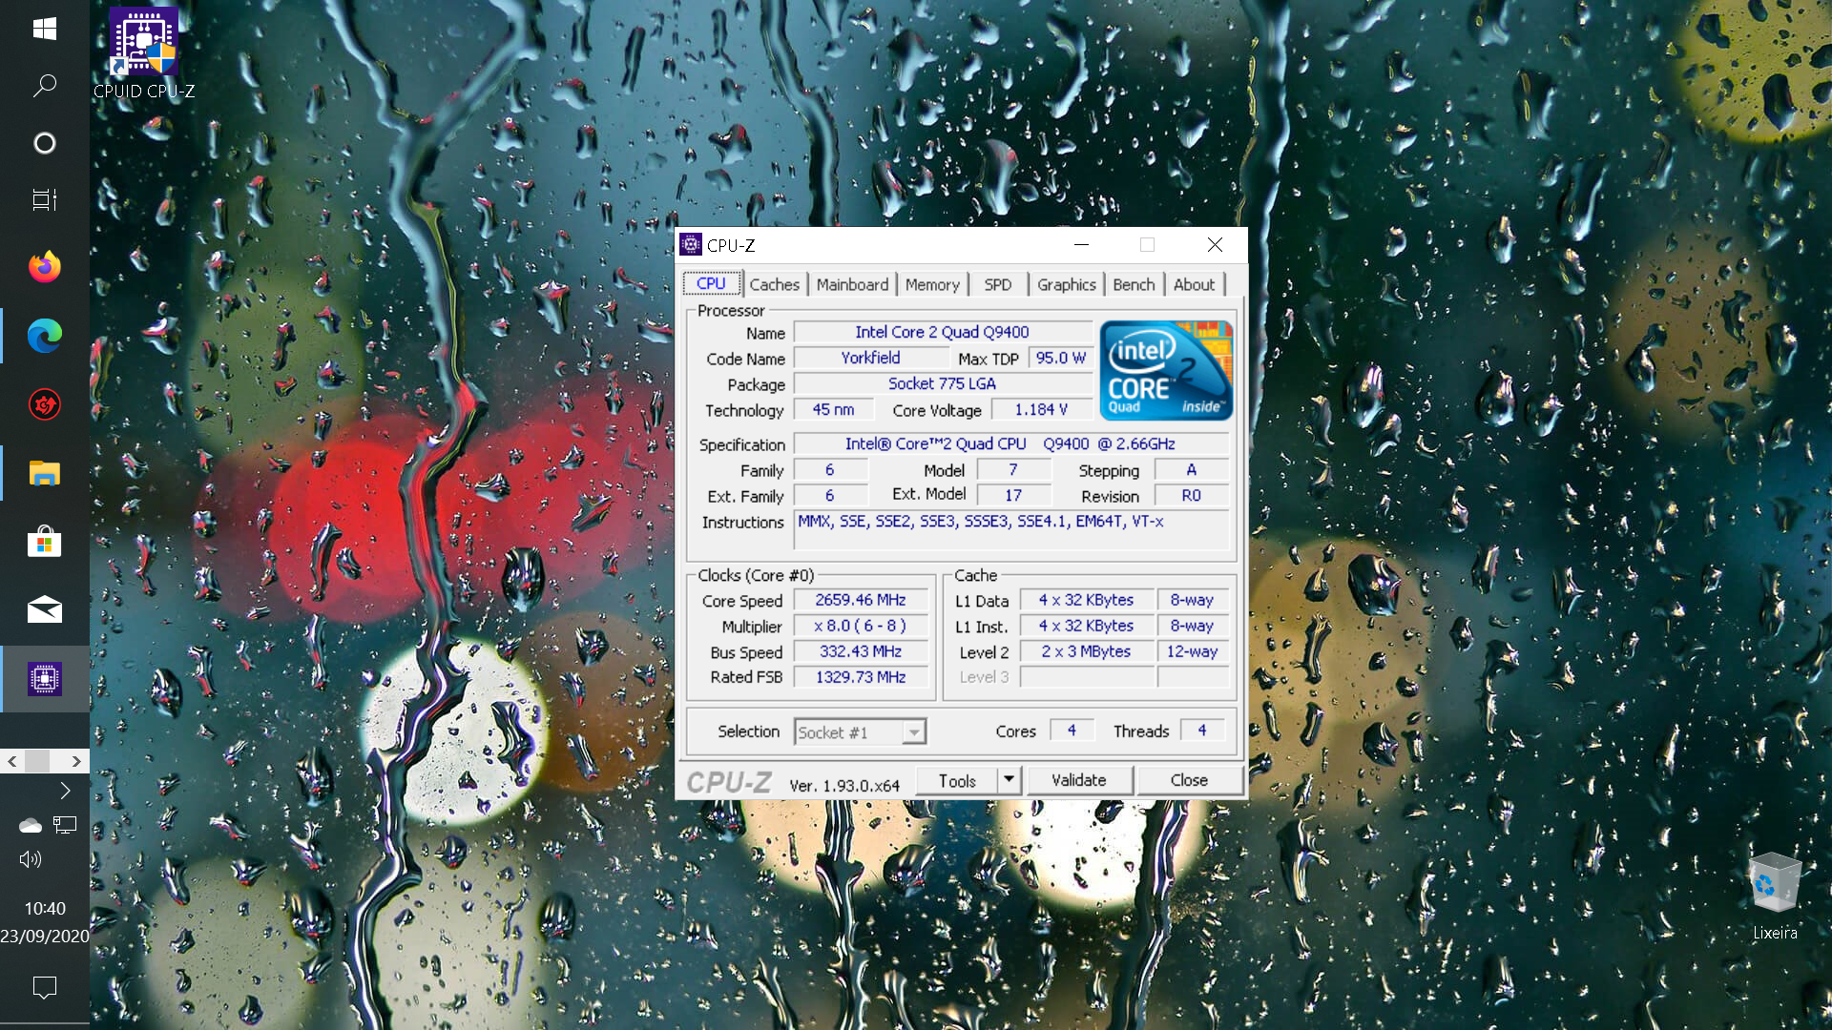Click the Cores count value
Viewport: 1832px width, 1030px height.
pyautogui.click(x=1072, y=730)
